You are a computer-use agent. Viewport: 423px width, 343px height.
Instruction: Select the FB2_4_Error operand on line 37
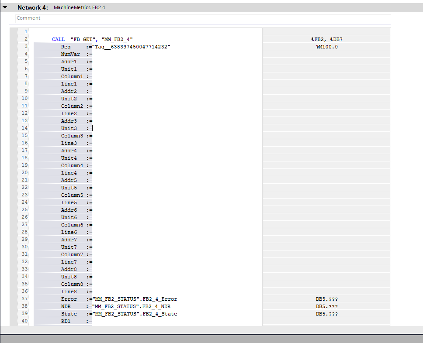pyautogui.click(x=135, y=299)
